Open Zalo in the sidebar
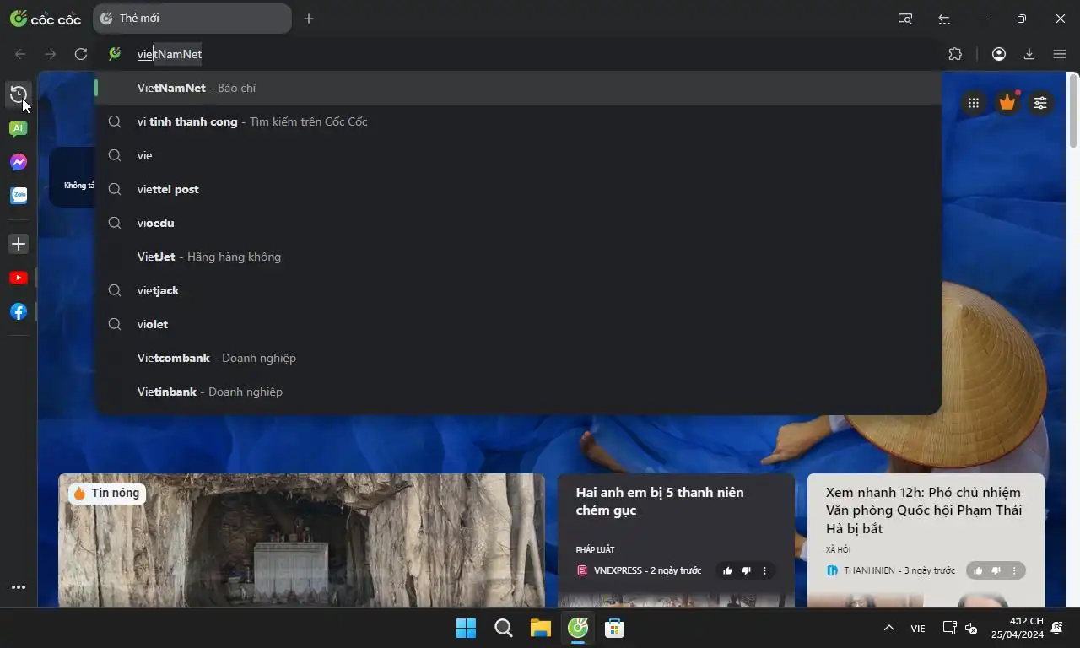The image size is (1080, 648). pyautogui.click(x=19, y=196)
